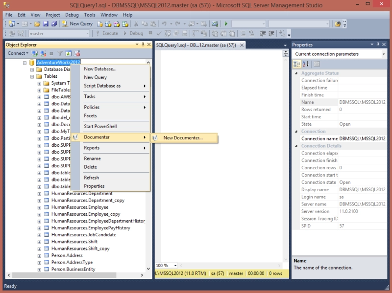Click the Connect Object Explorer icon
The height and width of the screenshot is (293, 392).
(x=34, y=53)
